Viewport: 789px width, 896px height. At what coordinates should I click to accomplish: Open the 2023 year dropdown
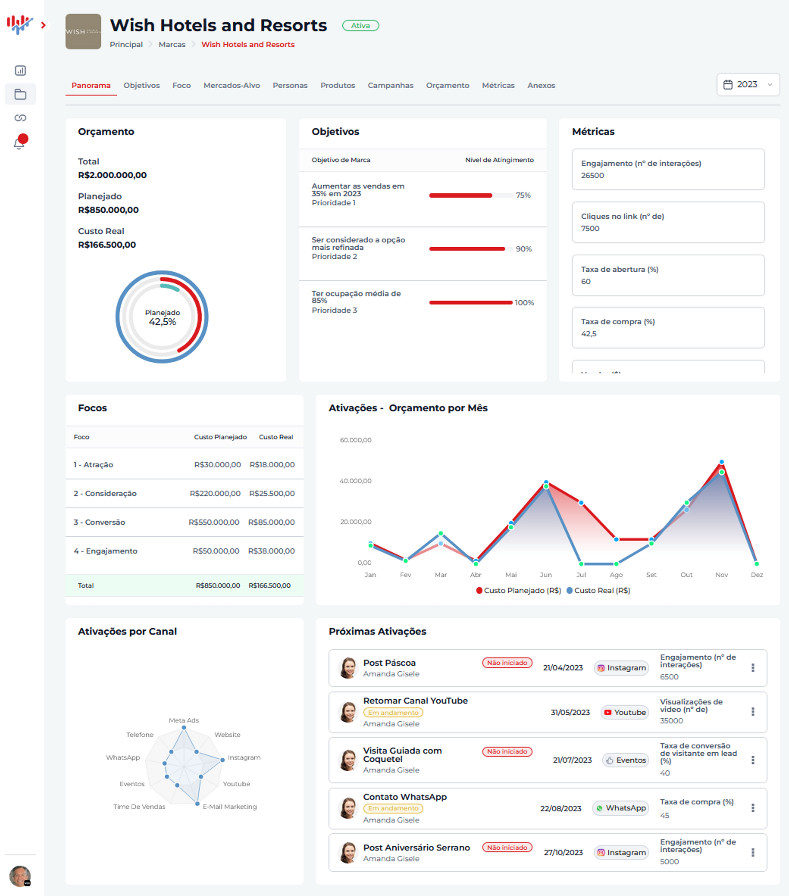pos(748,85)
